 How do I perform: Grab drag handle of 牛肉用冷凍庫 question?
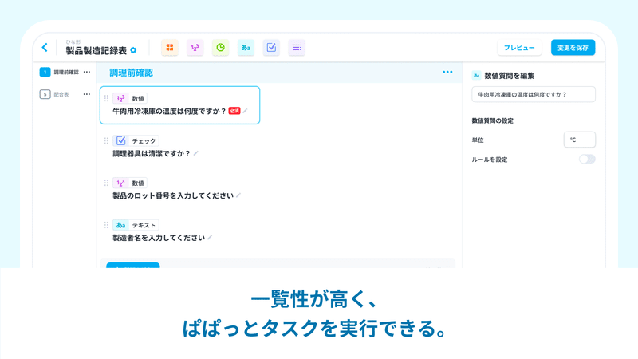point(106,98)
